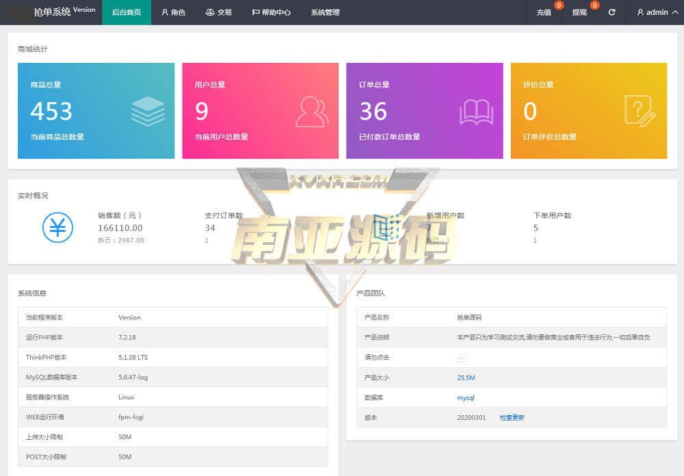Expand the admin user dropdown

tap(653, 12)
